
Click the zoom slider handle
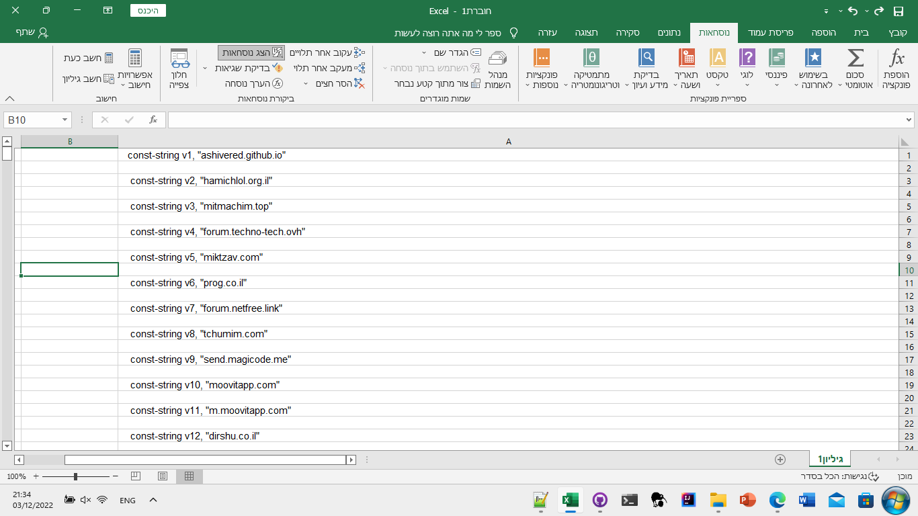pyautogui.click(x=75, y=476)
